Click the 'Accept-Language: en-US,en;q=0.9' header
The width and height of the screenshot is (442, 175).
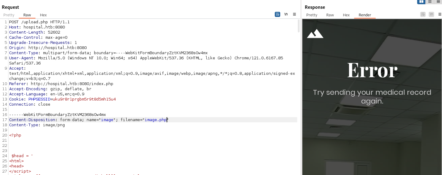tap(47, 94)
